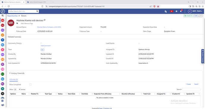
Task: Open the Related Modules side tab
Action: pyautogui.click(x=203, y=56)
